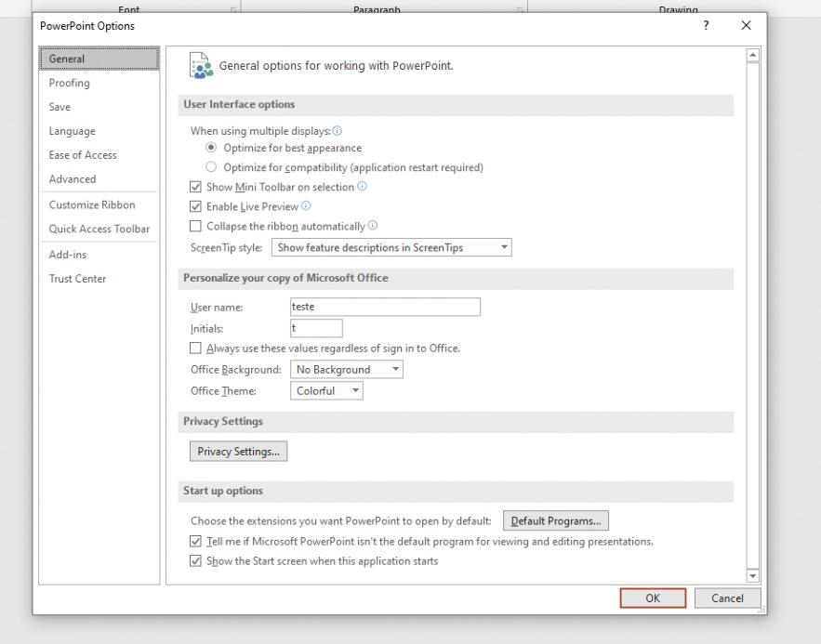This screenshot has height=644, width=821.
Task: Click the User name input field
Action: (385, 307)
